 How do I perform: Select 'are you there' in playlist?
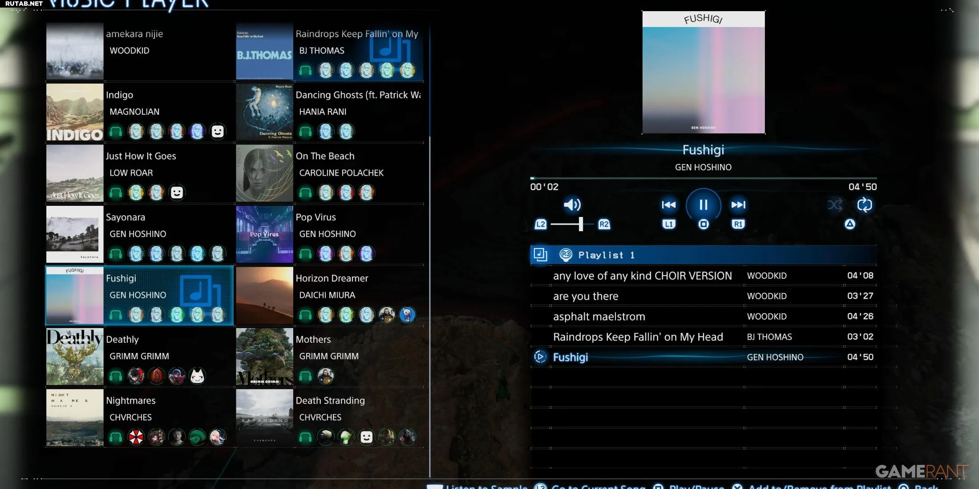click(703, 296)
